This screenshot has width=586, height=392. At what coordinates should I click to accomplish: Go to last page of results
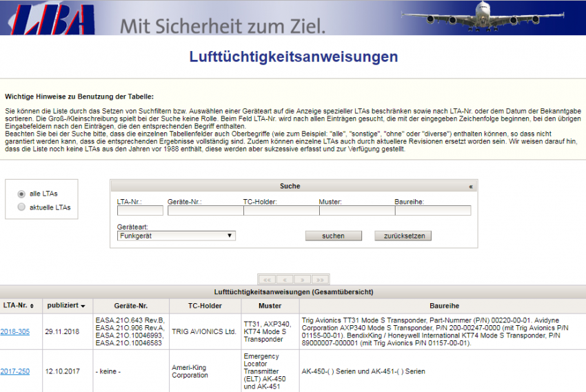(320, 279)
